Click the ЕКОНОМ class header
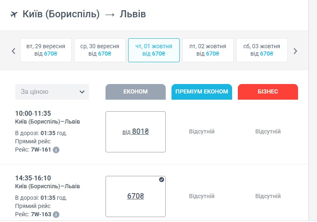This screenshot has width=317, height=222. pos(136,92)
